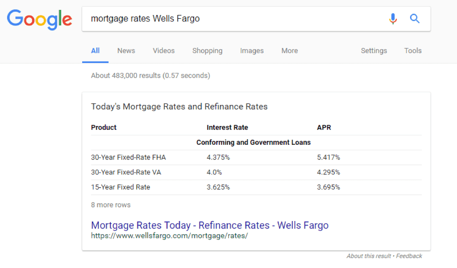Click the 30-Year Fixed-Rate VA row
This screenshot has width=457, height=268.
[x=256, y=173]
